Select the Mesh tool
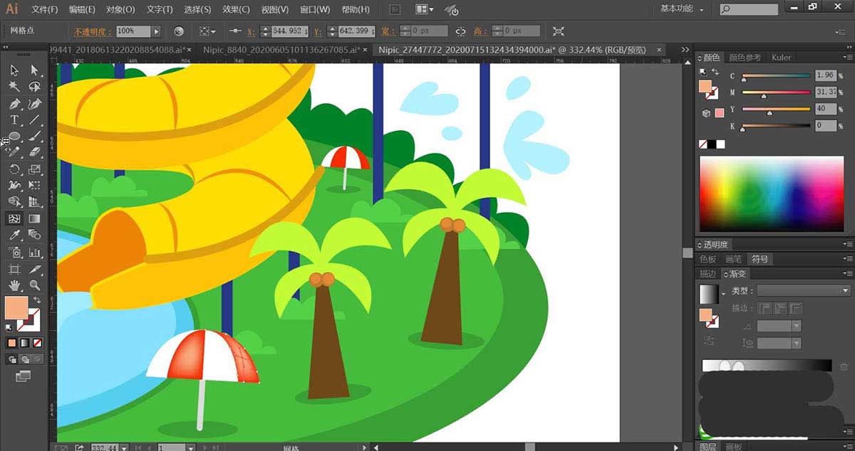 click(x=14, y=218)
